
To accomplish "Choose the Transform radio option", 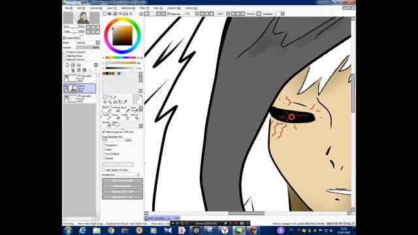I will 104,145.
